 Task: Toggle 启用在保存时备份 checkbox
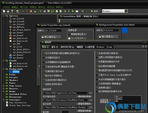point(44,84)
